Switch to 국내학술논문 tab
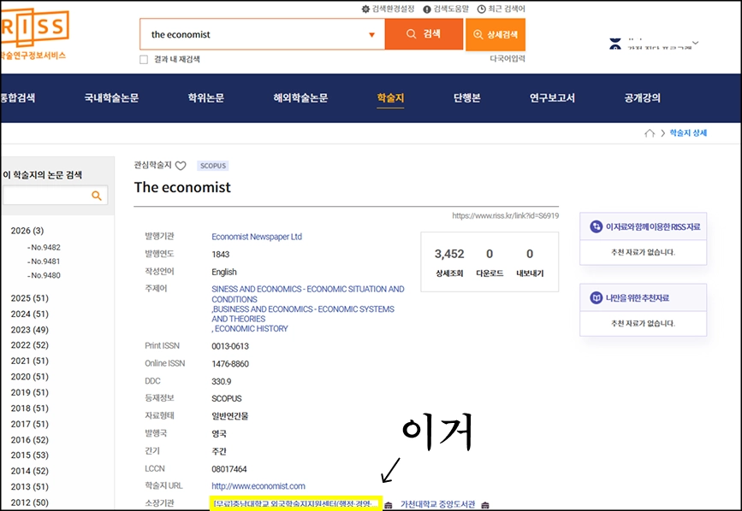The height and width of the screenshot is (511, 742). click(x=111, y=97)
